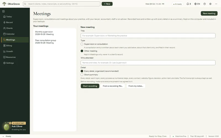Click 'Ready for Riley Chen' status

[x=158, y=136]
